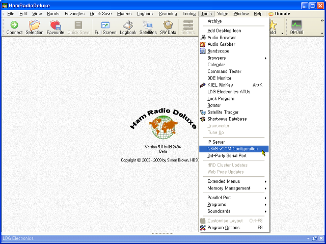The height and width of the screenshot is (244, 326).
Task: Choose Add Desktop Icon
Action: (234, 31)
